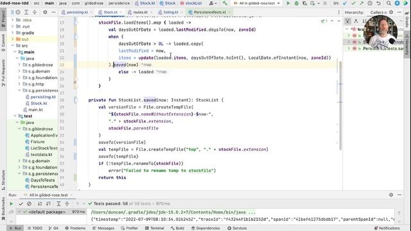Expand the c.g.http package
The width and height of the screenshot is (411, 231).
tap(19, 84)
